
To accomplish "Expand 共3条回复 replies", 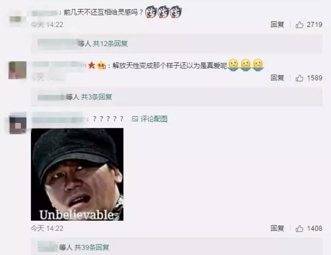I will (x=97, y=97).
